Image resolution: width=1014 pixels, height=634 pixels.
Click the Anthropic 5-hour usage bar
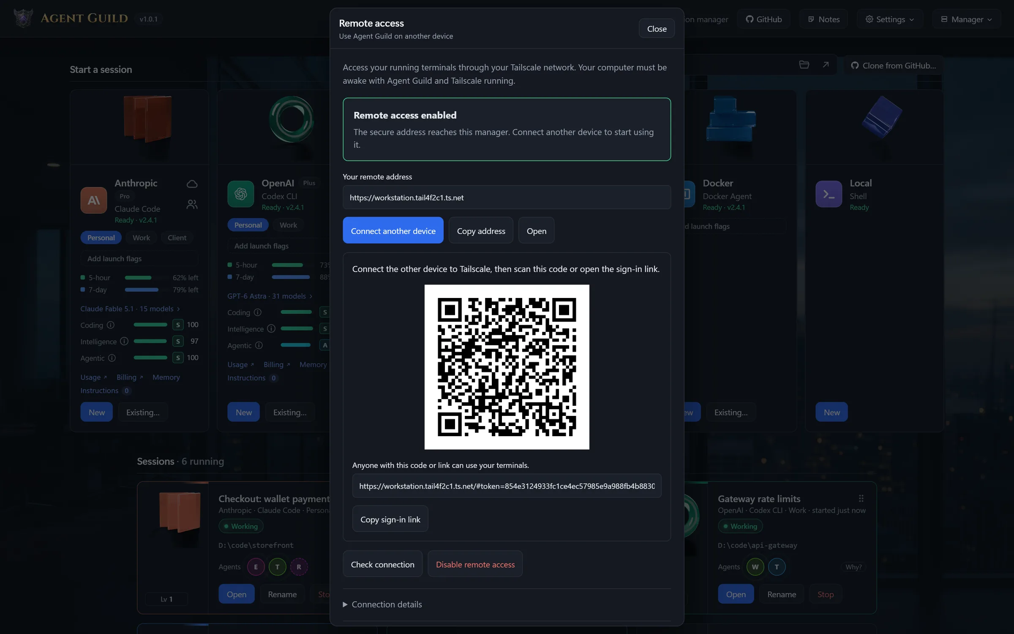click(146, 278)
